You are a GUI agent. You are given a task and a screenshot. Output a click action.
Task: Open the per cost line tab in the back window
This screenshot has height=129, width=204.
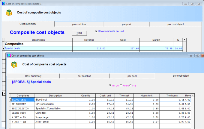tap(79, 24)
